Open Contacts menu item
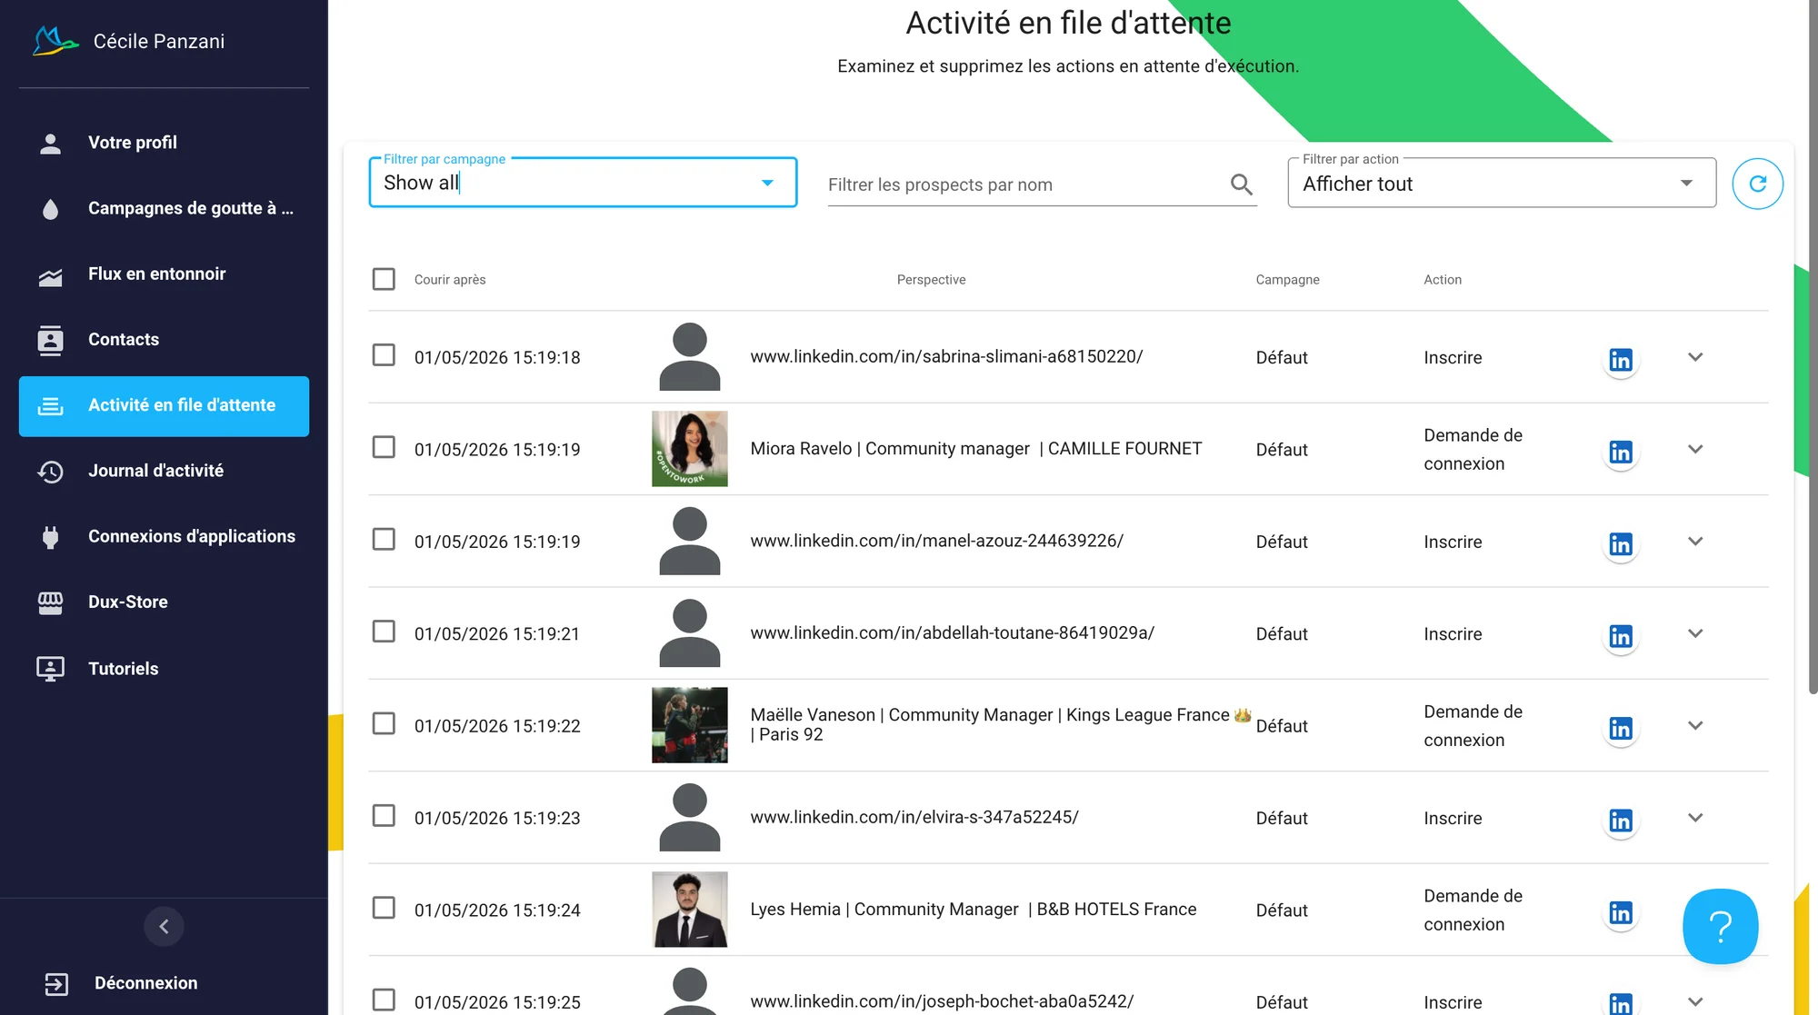This screenshot has height=1015, width=1818. pyautogui.click(x=164, y=340)
